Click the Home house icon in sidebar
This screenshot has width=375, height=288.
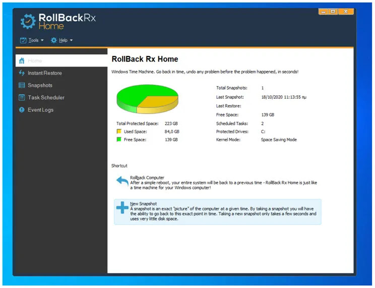[22, 61]
